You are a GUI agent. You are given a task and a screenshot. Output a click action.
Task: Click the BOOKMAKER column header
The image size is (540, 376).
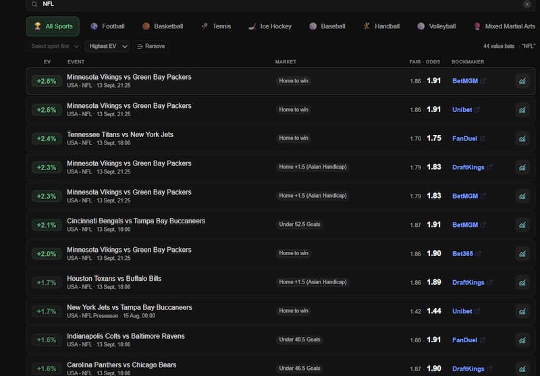pos(468,62)
